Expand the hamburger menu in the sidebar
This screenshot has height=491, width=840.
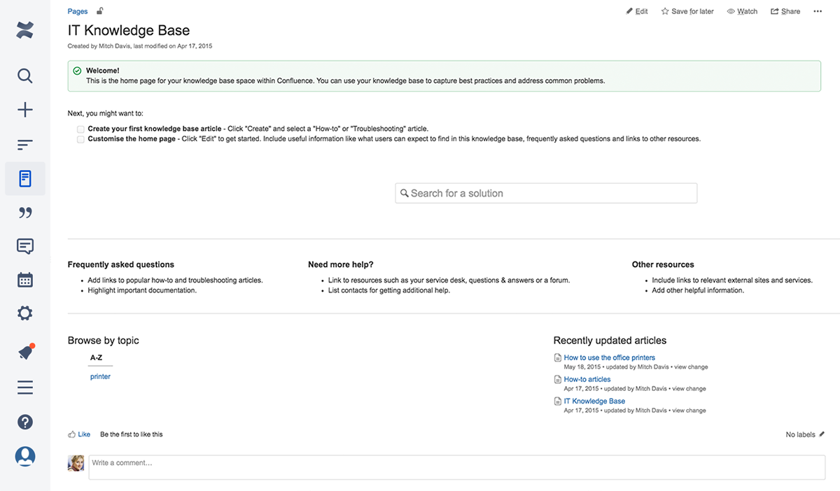pos(25,387)
